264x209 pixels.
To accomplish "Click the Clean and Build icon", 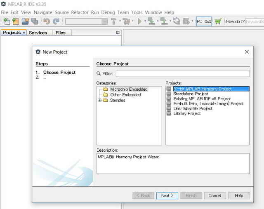I will [126, 21].
